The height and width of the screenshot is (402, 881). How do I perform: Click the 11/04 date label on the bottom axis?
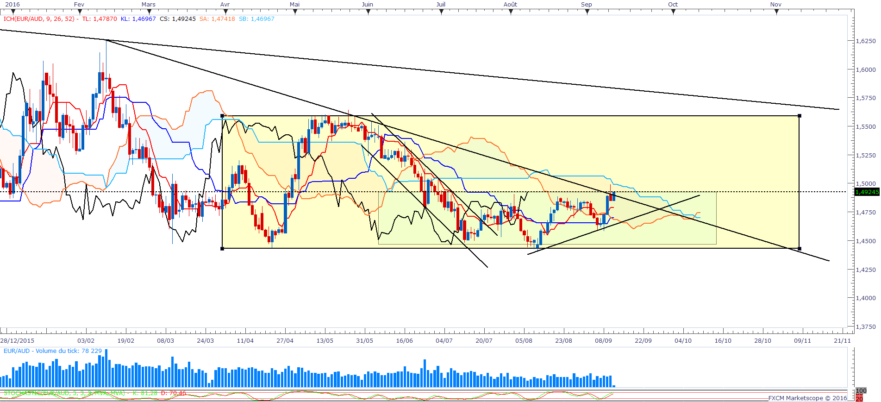[x=245, y=340]
